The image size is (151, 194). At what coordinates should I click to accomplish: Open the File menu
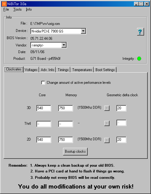[6, 9]
